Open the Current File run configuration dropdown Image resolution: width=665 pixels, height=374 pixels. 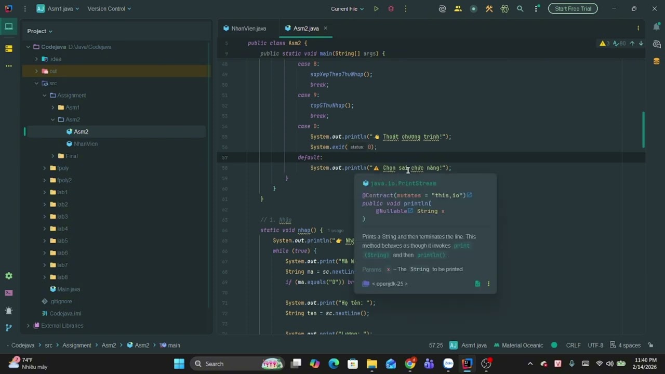click(x=348, y=9)
